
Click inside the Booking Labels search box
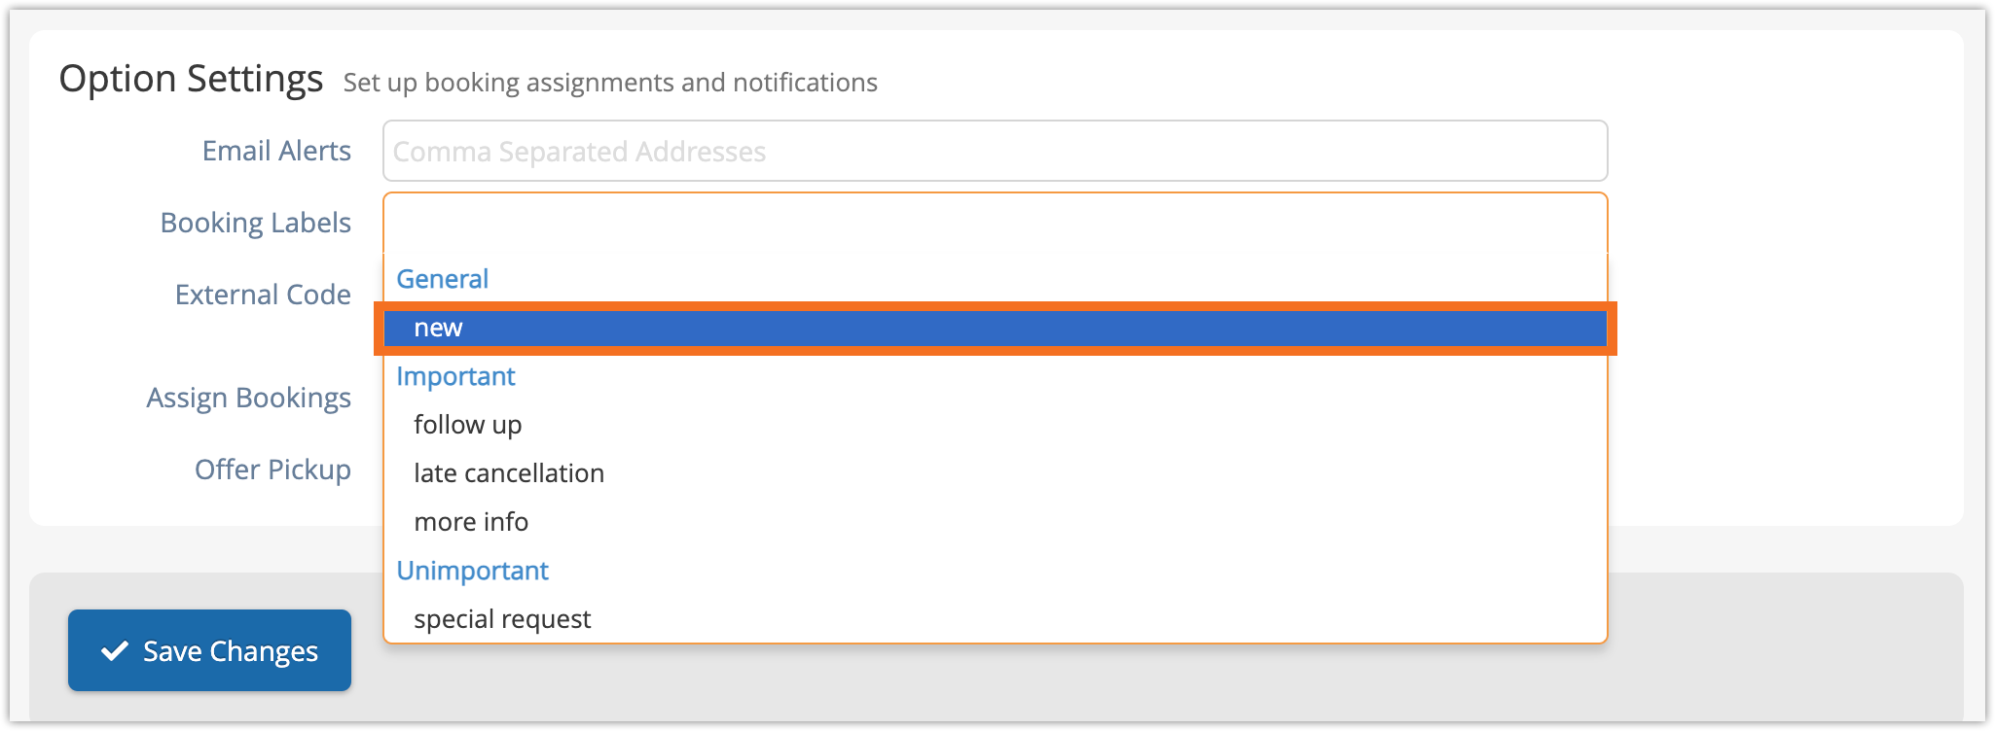click(x=993, y=224)
